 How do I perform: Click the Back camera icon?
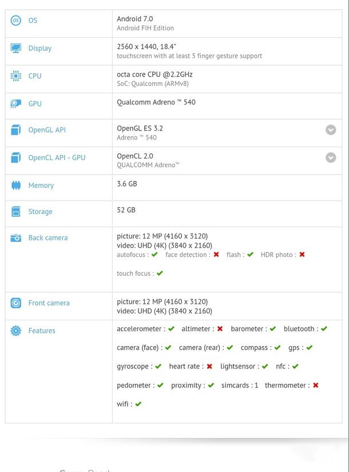(x=16, y=238)
